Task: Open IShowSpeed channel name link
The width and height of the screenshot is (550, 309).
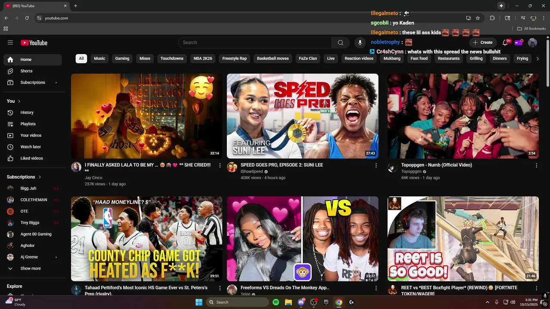Action: pos(252,172)
